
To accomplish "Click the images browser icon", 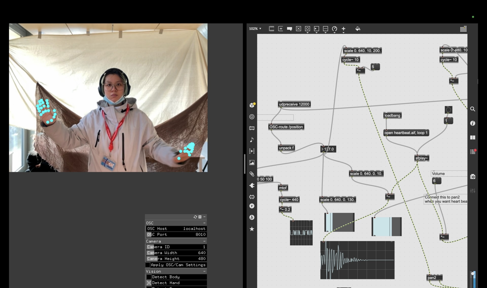I will (x=252, y=163).
